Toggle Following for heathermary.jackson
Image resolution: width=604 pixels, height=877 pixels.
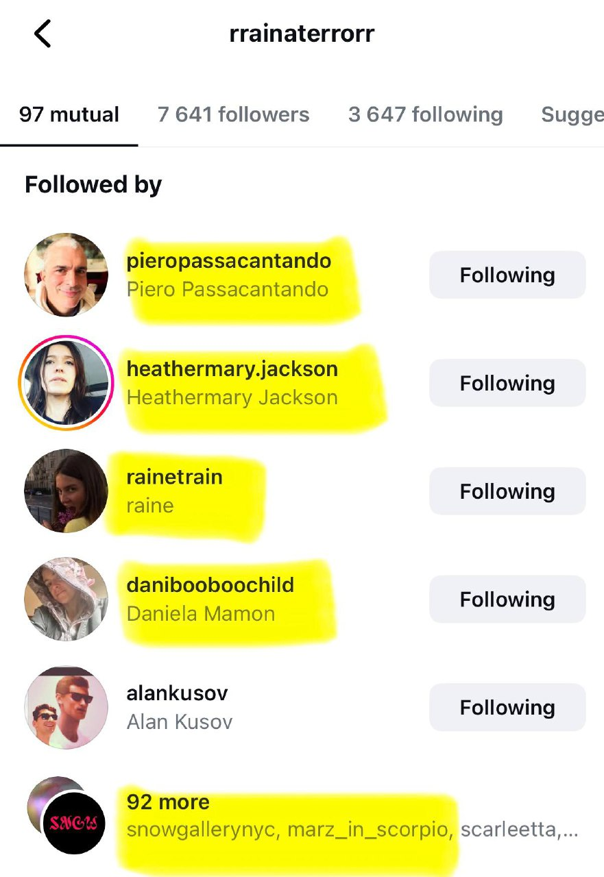pos(507,383)
